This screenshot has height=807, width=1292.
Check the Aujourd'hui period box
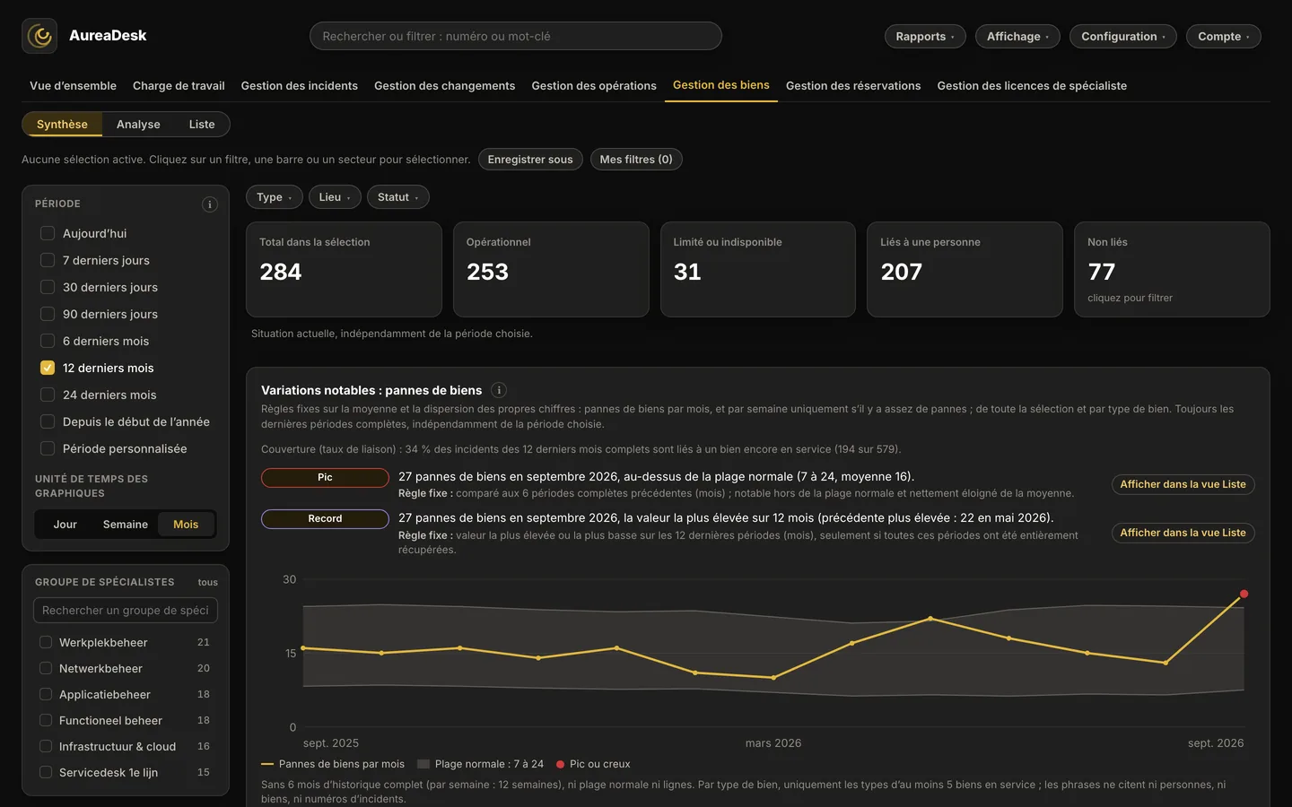point(48,233)
